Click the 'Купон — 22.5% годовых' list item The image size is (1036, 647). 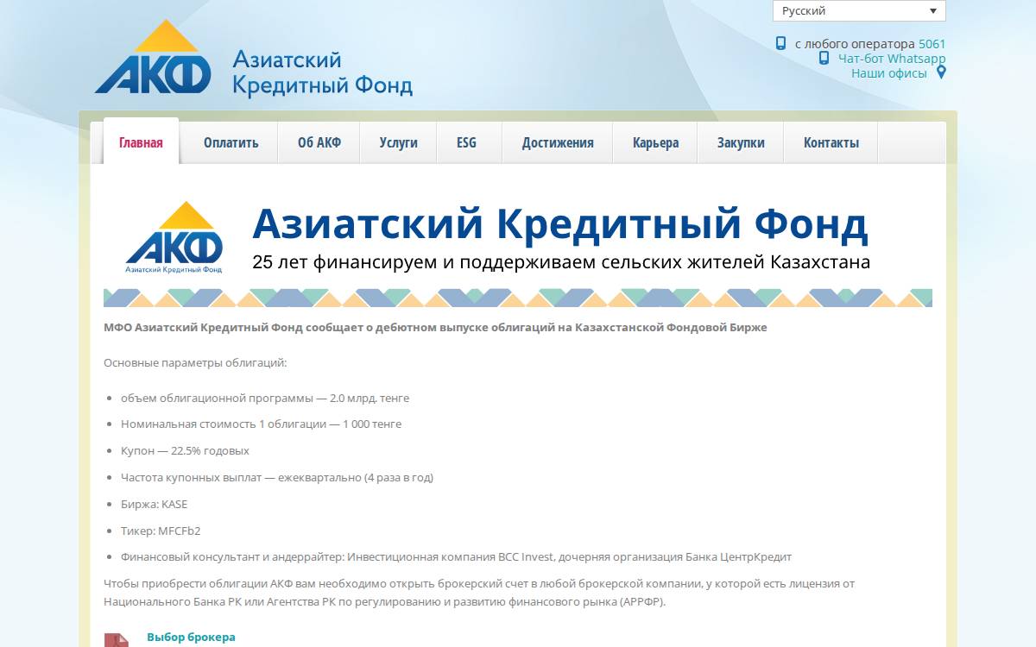tap(185, 450)
